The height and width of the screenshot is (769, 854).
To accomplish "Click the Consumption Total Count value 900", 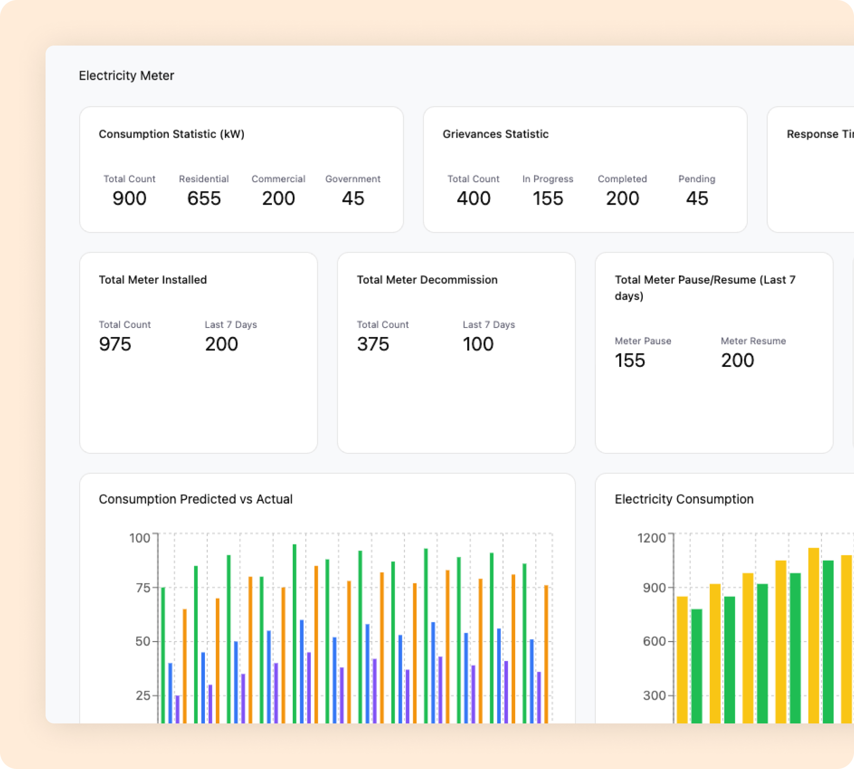I will click(129, 198).
